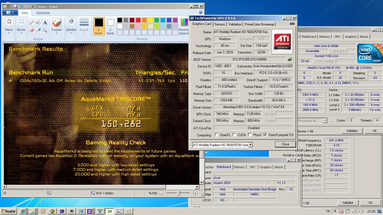Select 2. Renk background color button
This screenshot has width=383, height=215.
coord(110,26)
